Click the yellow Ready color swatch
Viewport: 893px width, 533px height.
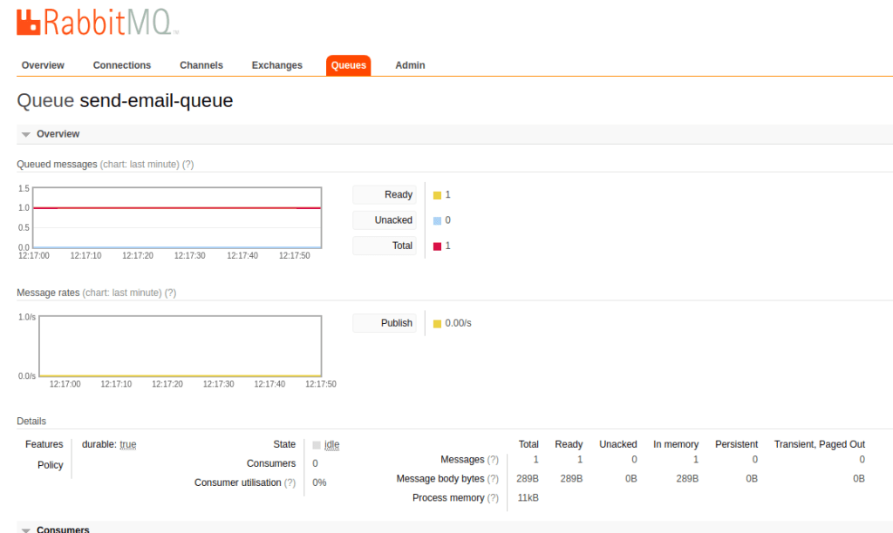(x=438, y=195)
